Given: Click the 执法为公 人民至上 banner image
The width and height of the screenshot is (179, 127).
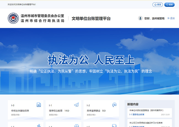Looking at the screenshot, I should coord(89,61).
